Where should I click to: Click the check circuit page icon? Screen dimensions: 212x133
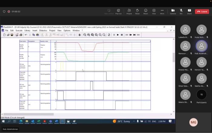coord(109,35)
